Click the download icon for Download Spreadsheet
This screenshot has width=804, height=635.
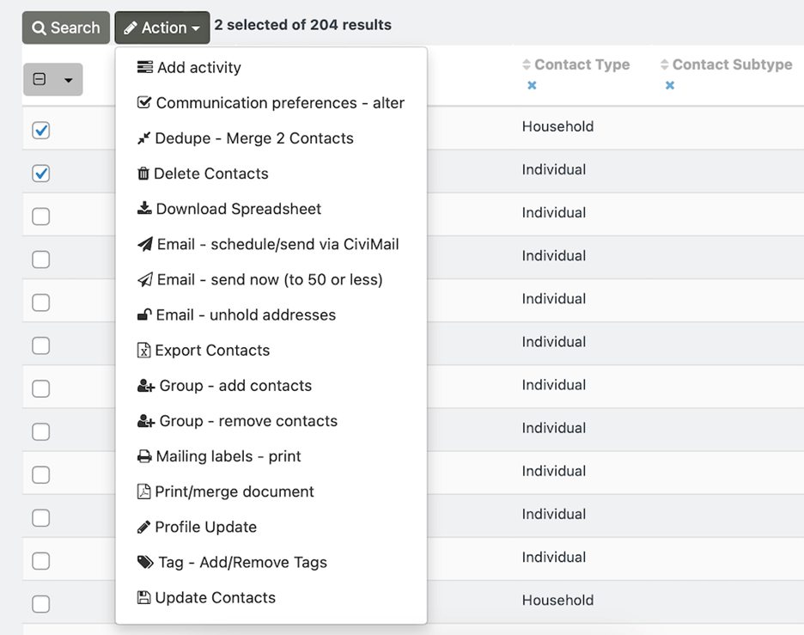coord(143,209)
